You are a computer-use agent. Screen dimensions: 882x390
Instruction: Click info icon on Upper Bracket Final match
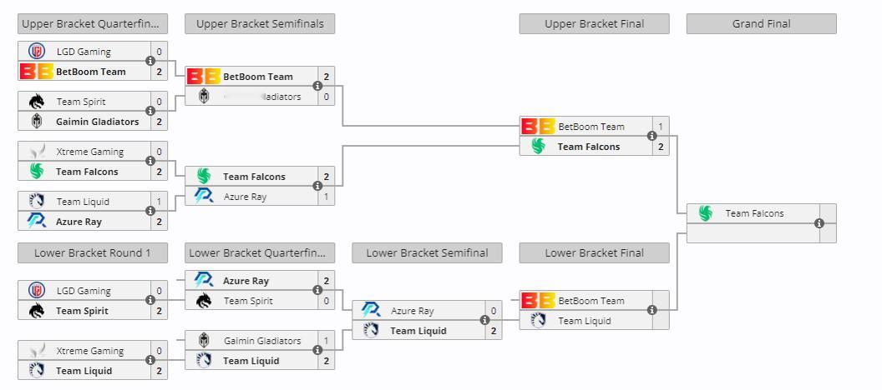(652, 136)
